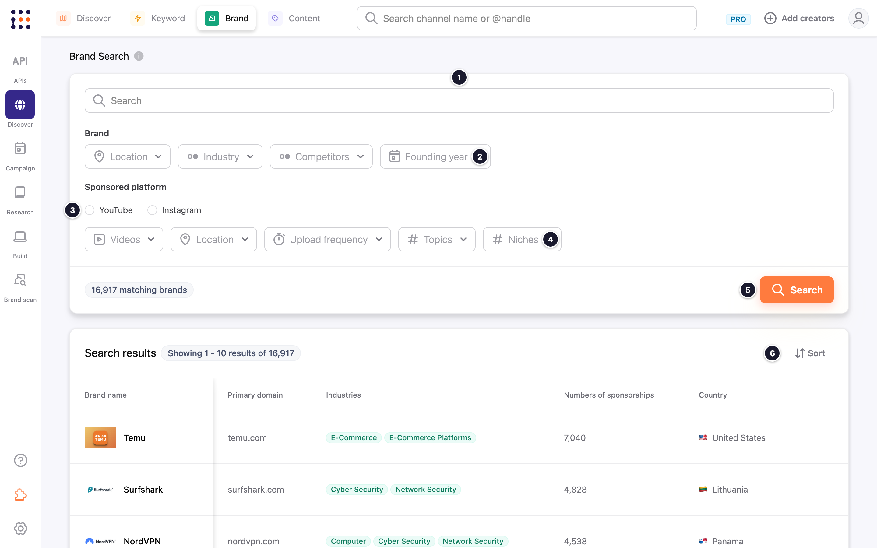Click the help question mark icon
Viewport: 877px width, 548px height.
[21, 460]
